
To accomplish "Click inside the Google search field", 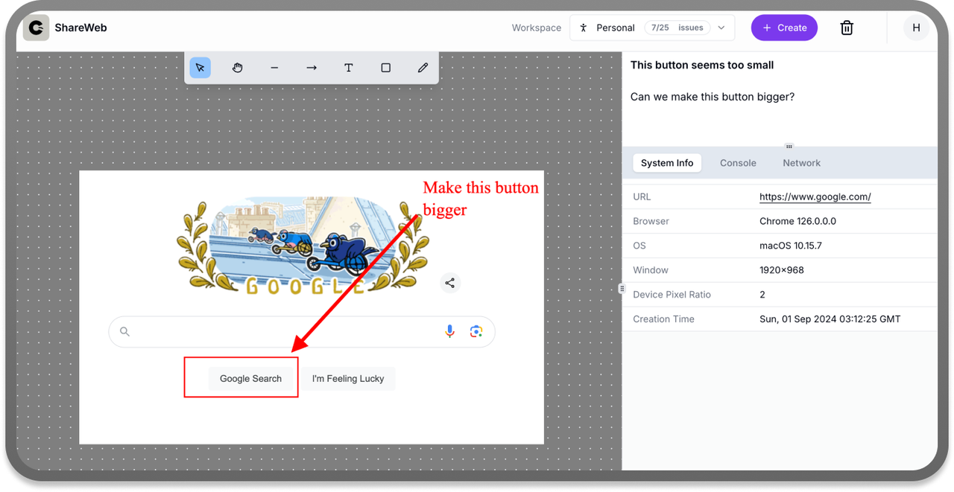I will click(x=302, y=332).
